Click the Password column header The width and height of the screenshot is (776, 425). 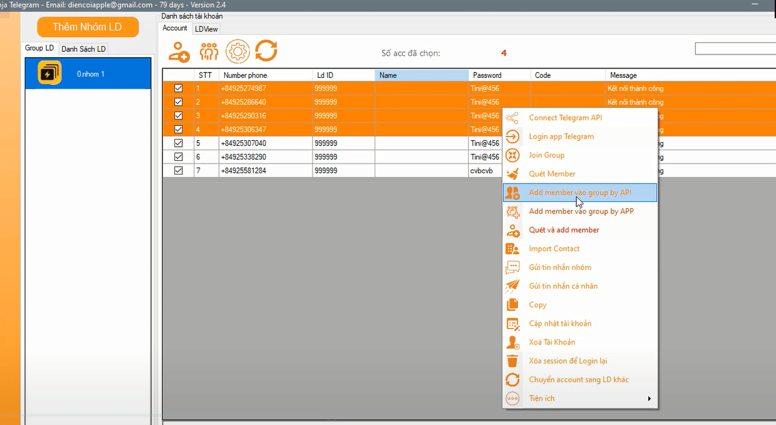pos(499,75)
